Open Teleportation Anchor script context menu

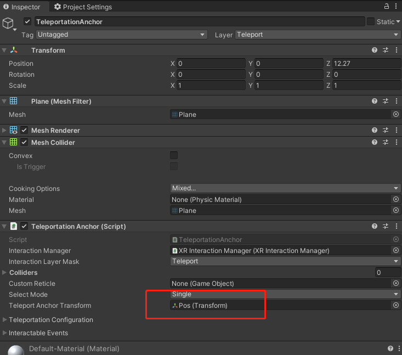tap(397, 226)
